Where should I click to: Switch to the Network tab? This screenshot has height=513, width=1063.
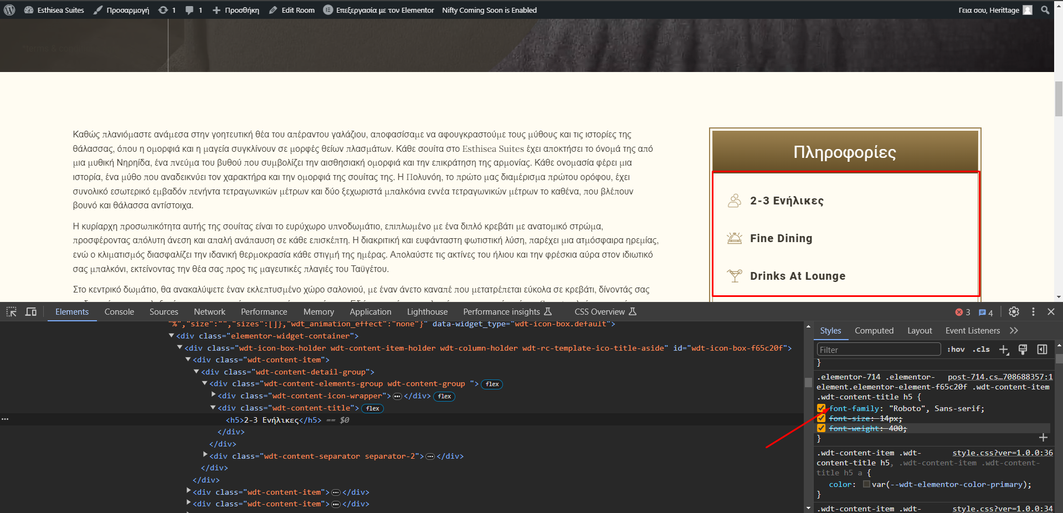pos(209,312)
